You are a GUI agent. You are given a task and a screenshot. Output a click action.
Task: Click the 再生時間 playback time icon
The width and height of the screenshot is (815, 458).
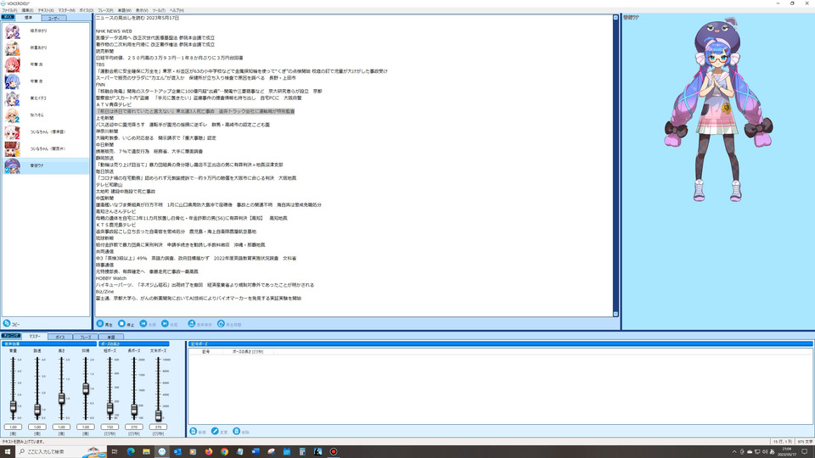[x=221, y=323]
